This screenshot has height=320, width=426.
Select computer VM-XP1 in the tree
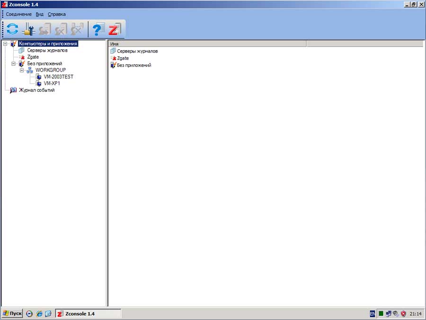tap(52, 83)
